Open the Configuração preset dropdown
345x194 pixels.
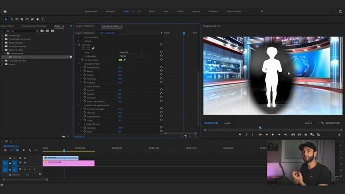[x=131, y=56]
